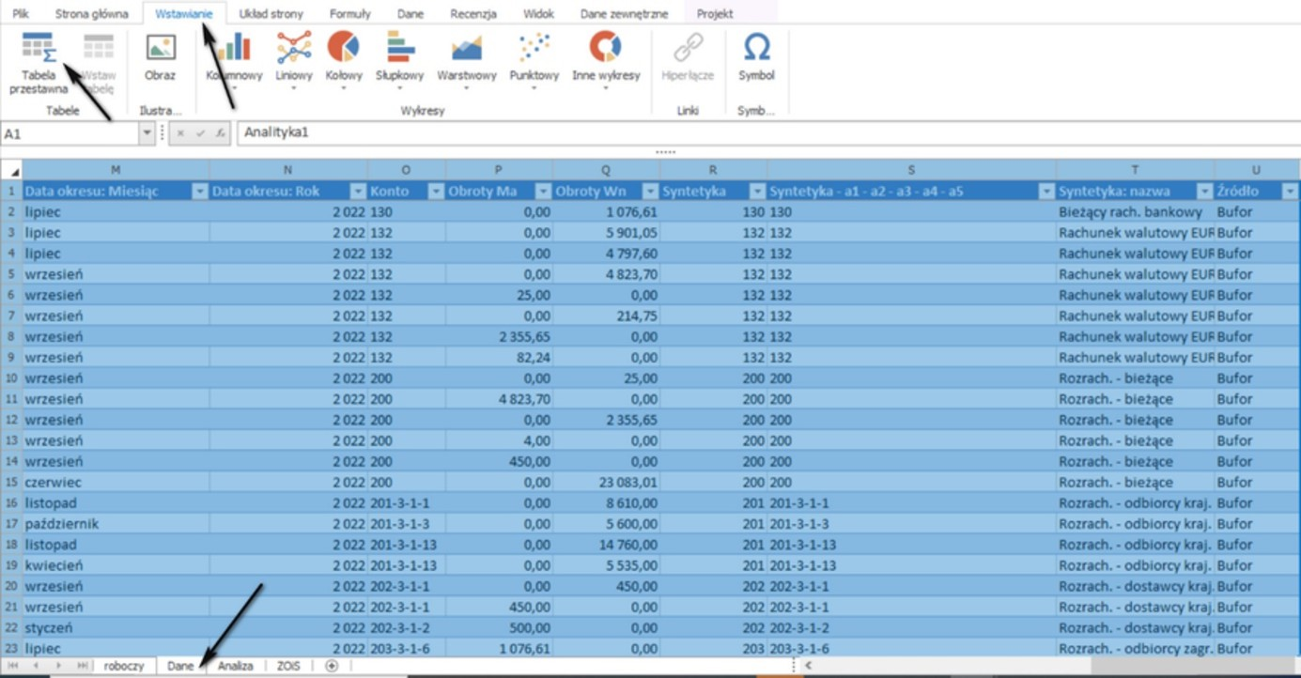Select all cells via corner button
Screen dimensions: 1301x678
click(x=11, y=170)
